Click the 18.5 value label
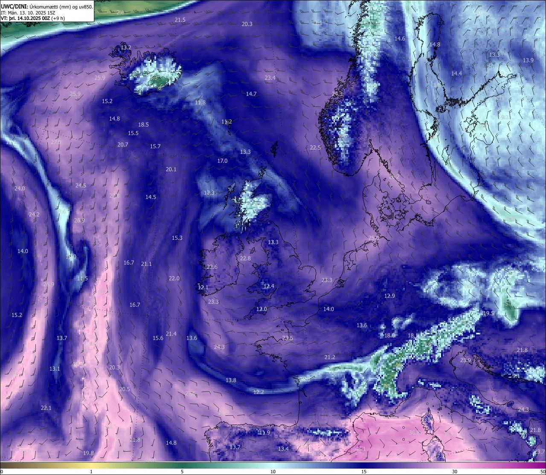This screenshot has height=475, width=546. 143,125
